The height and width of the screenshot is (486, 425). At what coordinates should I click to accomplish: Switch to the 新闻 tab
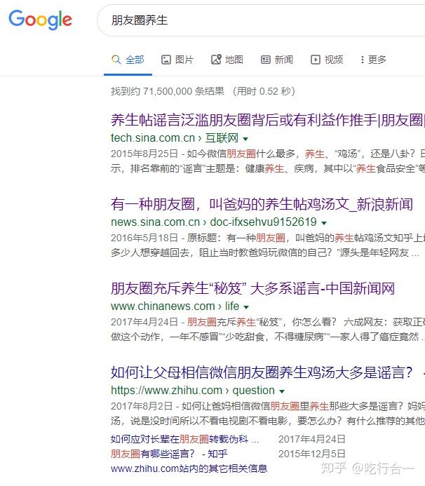pos(277,60)
